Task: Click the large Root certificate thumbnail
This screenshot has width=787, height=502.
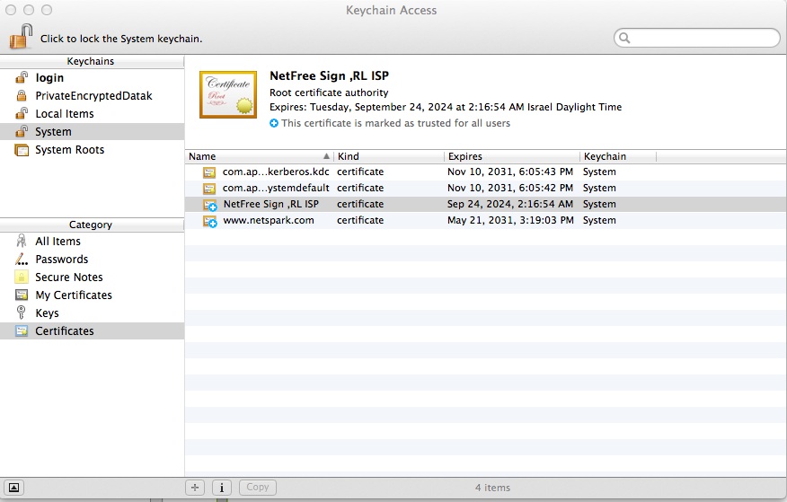Action: (x=228, y=95)
